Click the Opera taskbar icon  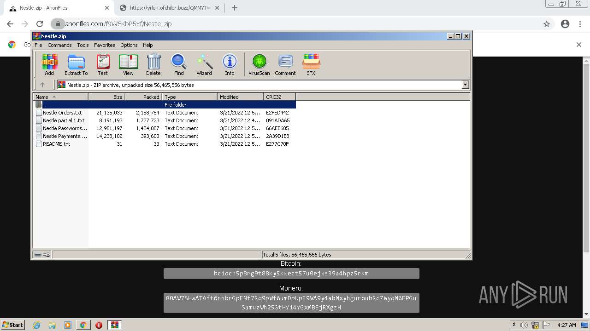[99, 325]
